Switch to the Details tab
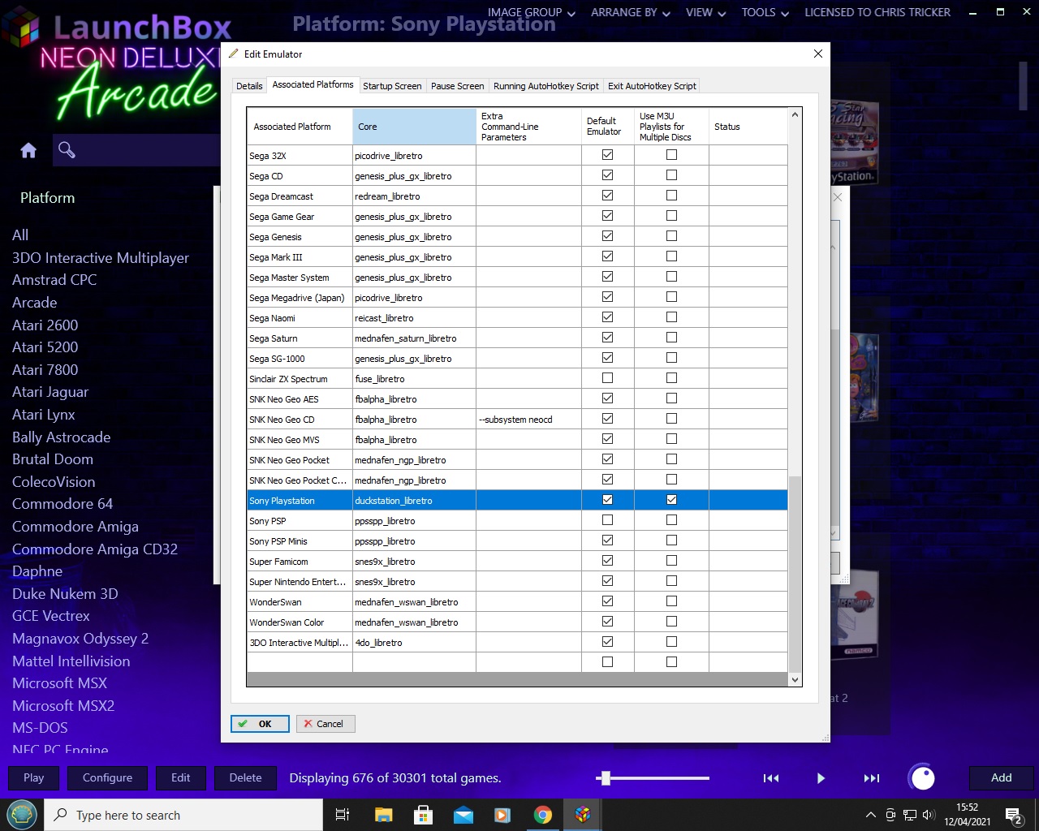Image resolution: width=1039 pixels, height=831 pixels. 249,86
